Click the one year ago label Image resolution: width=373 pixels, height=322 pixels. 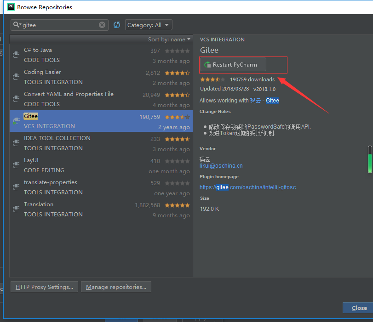point(172,193)
